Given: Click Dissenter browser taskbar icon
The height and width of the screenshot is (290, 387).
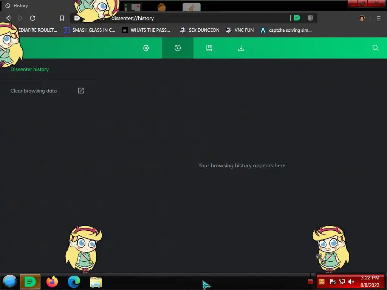Looking at the screenshot, I should click(x=30, y=281).
